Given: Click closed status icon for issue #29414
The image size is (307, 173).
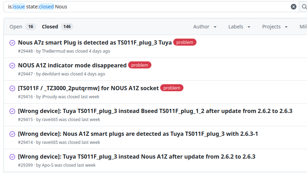Looking at the screenshot, I should click(x=12, y=134).
